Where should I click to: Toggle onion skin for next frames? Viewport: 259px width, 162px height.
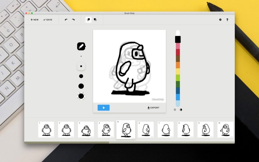(x=95, y=19)
